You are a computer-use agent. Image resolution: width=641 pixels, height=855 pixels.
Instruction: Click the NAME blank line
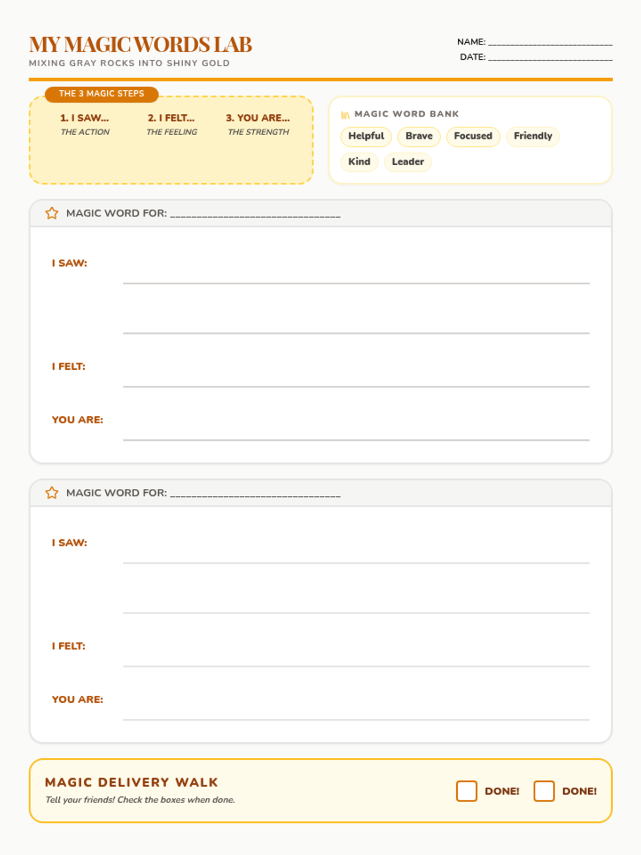(550, 42)
